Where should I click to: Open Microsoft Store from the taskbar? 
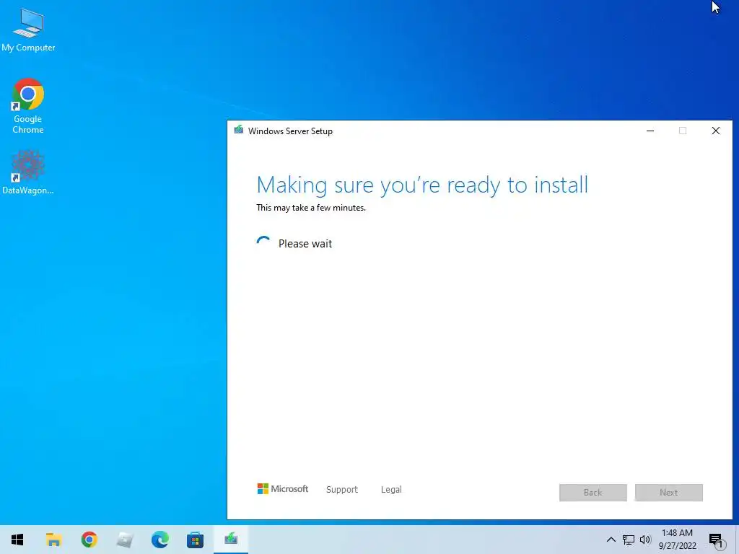(195, 540)
